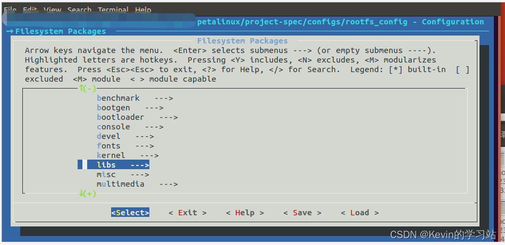Click the < Save > button
Viewport: 505px width, 245px height.
(302, 213)
